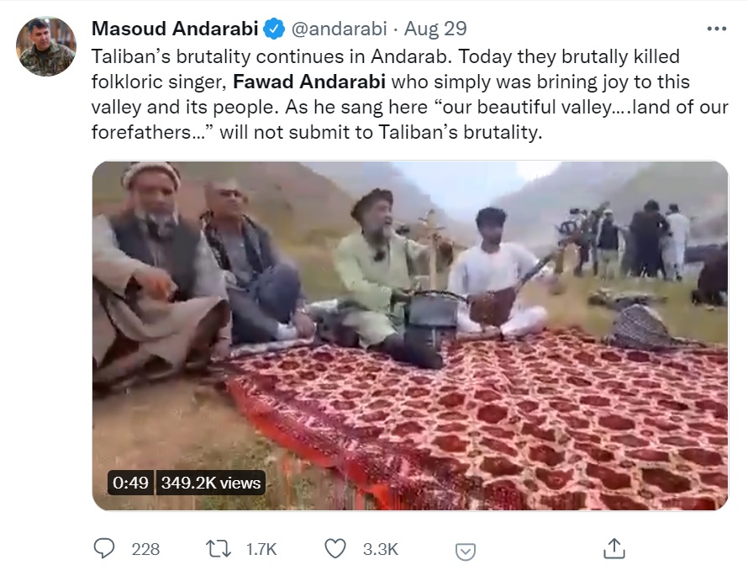Click the reply speech bubble icon
Screen dimensions: 748x576
[103, 548]
